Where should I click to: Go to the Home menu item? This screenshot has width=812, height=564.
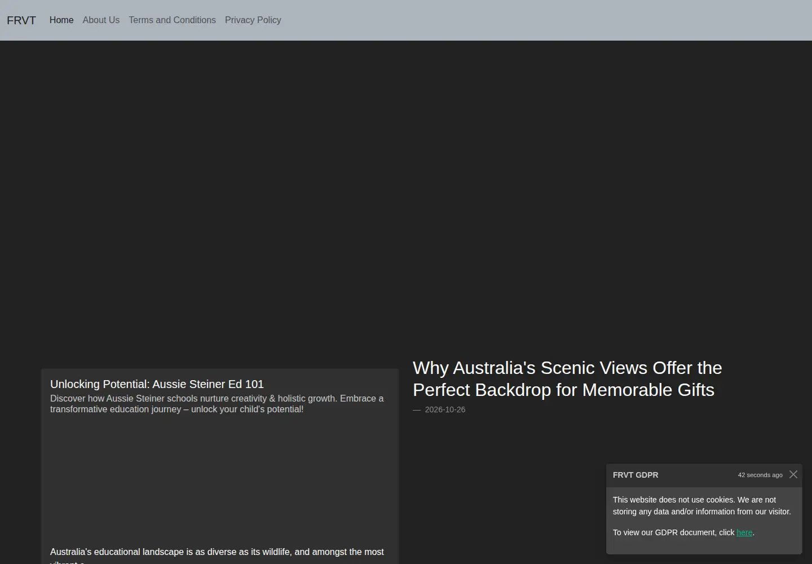coord(61,20)
